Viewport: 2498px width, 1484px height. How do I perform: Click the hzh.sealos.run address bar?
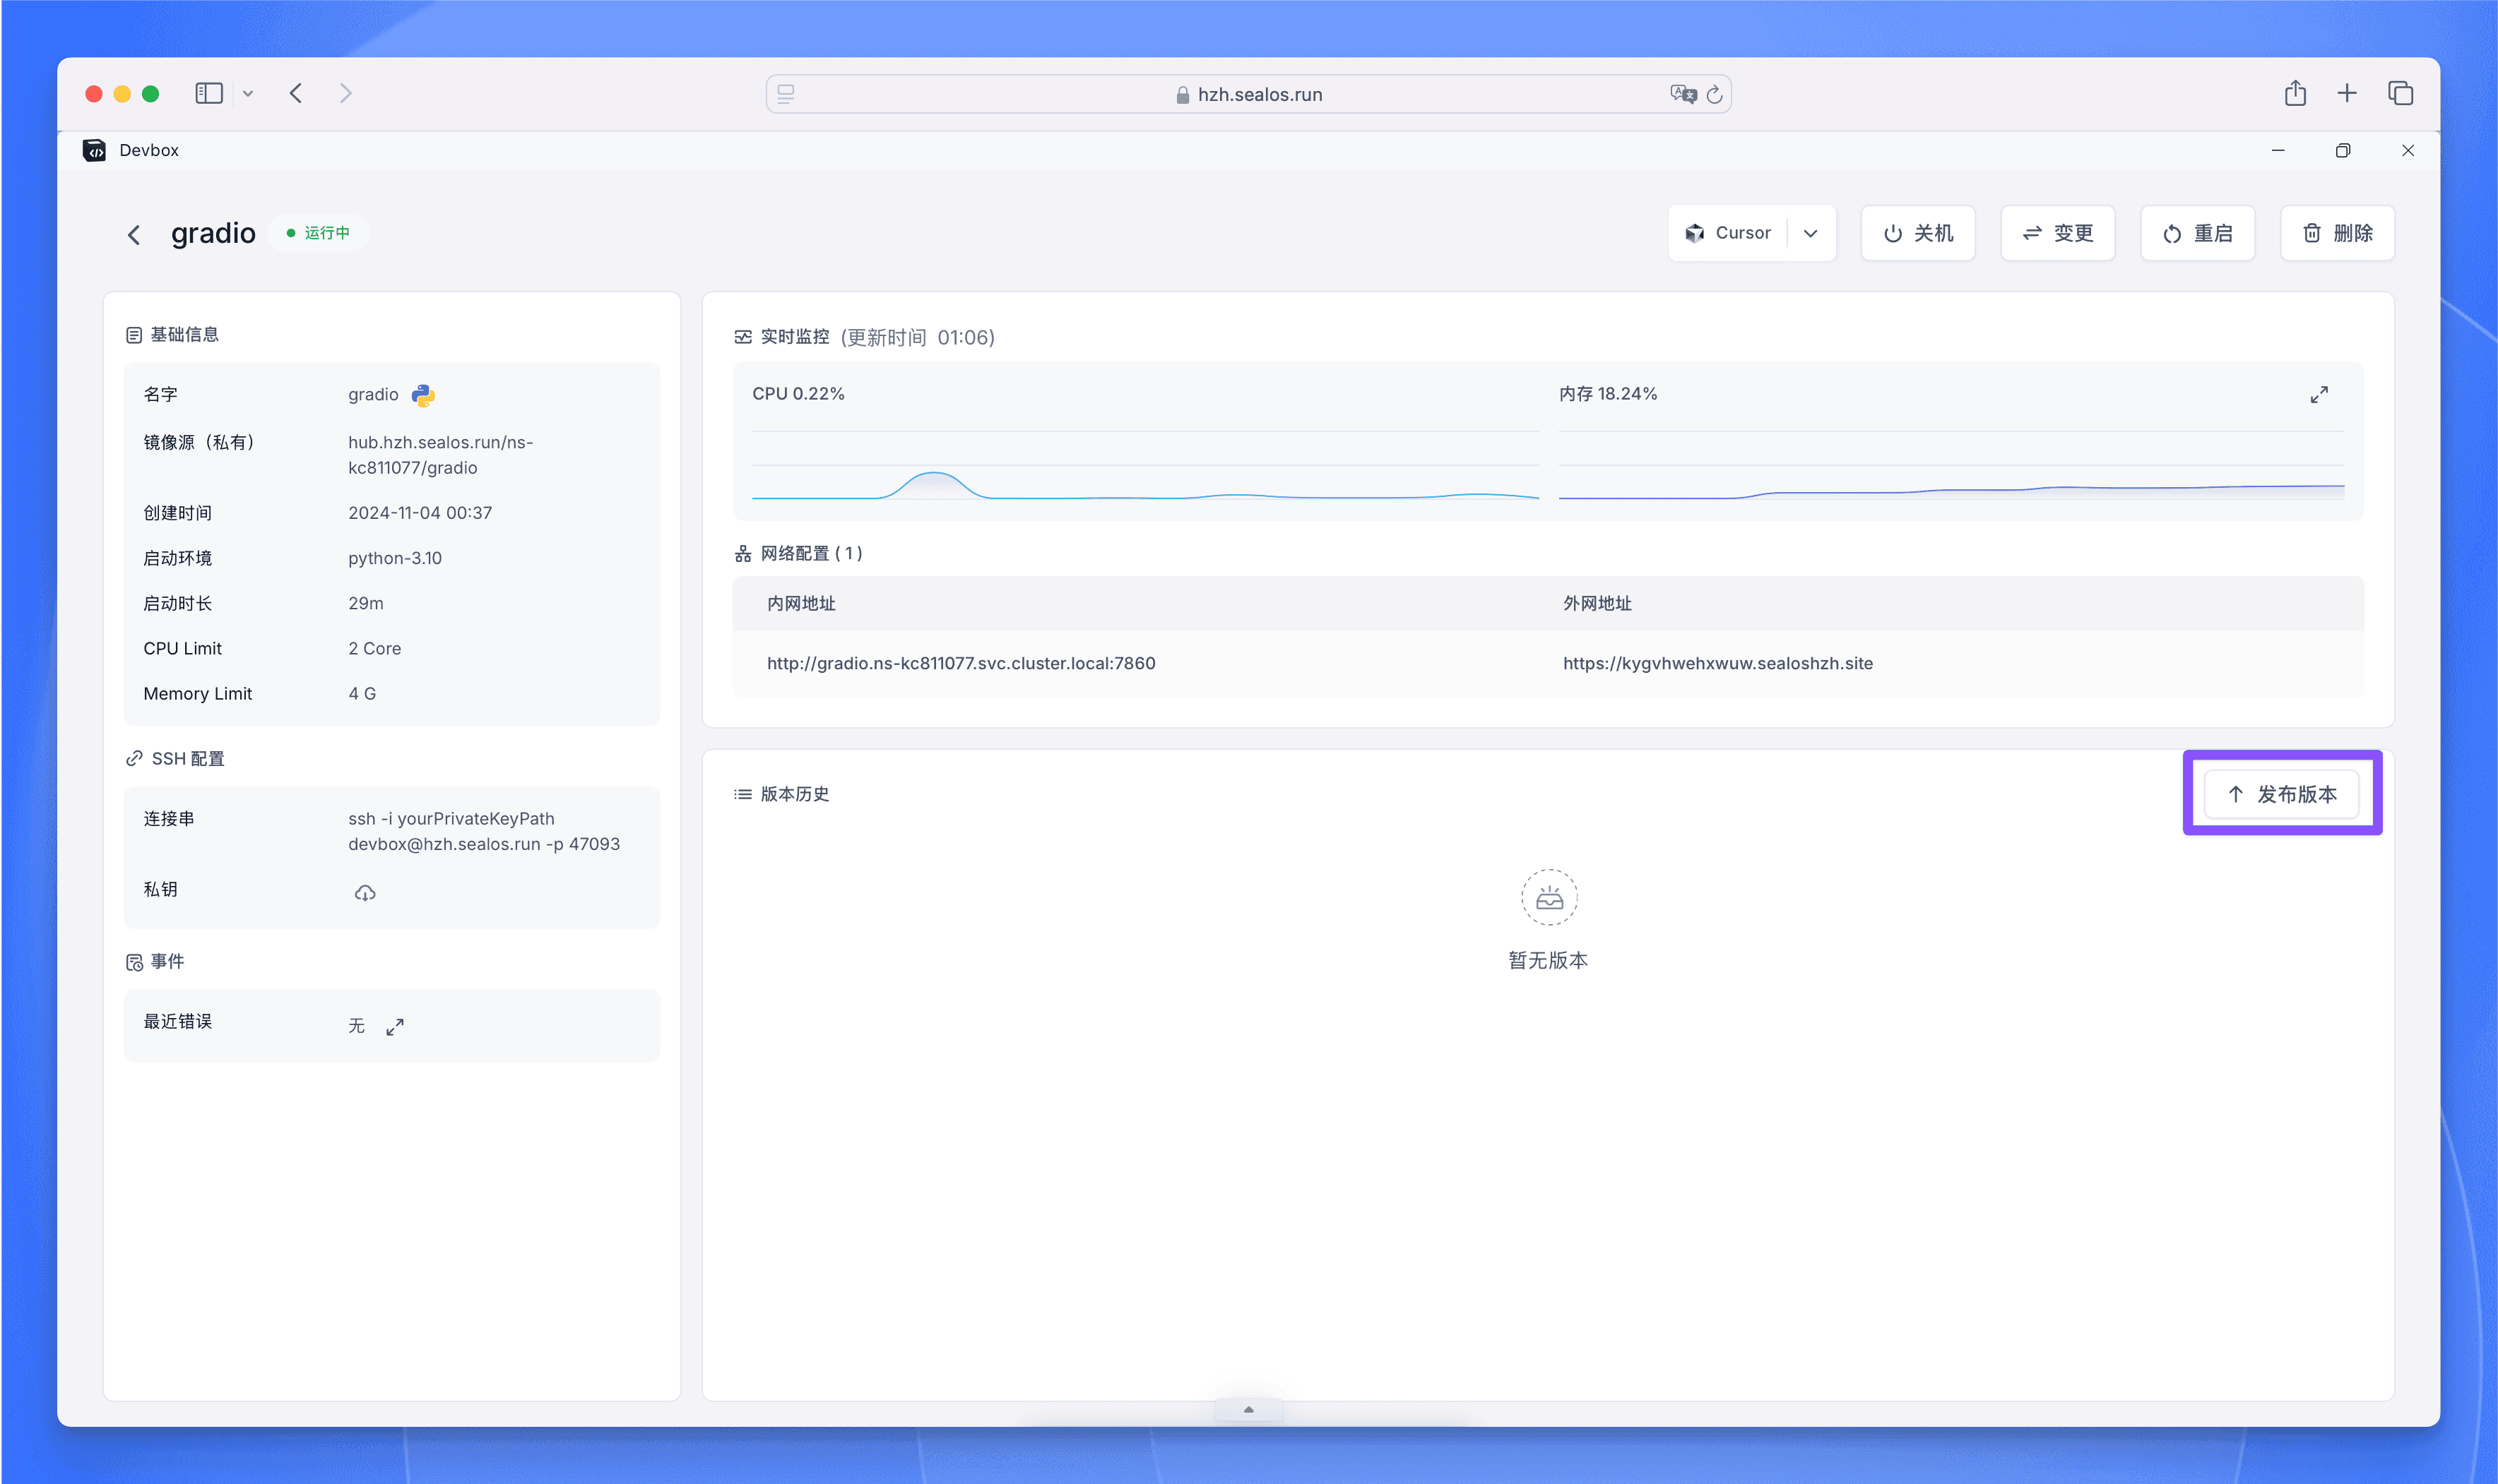pos(1248,94)
